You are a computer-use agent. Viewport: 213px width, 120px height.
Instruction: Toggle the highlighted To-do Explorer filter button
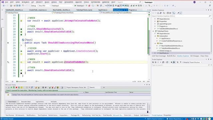click(x=174, y=62)
